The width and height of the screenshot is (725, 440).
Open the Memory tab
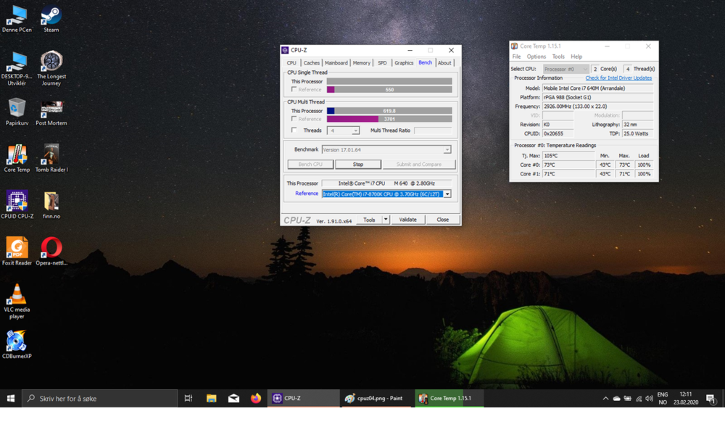click(362, 63)
